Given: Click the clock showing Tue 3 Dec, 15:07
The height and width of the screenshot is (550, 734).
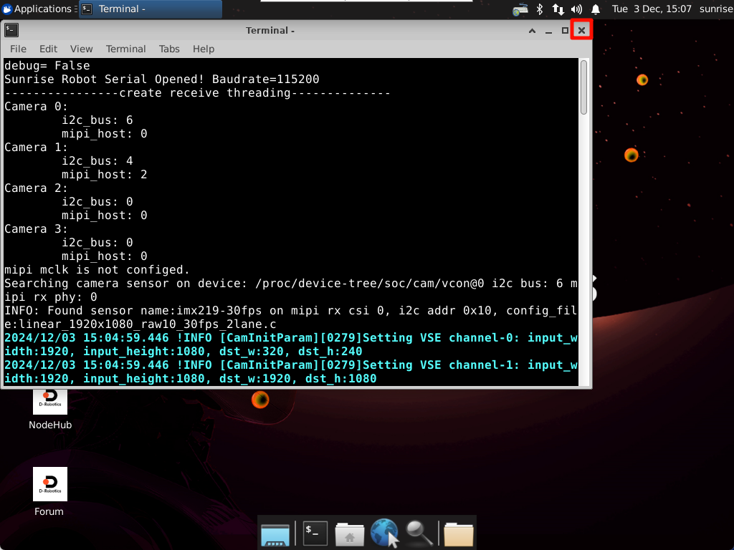Looking at the screenshot, I should coord(651,9).
